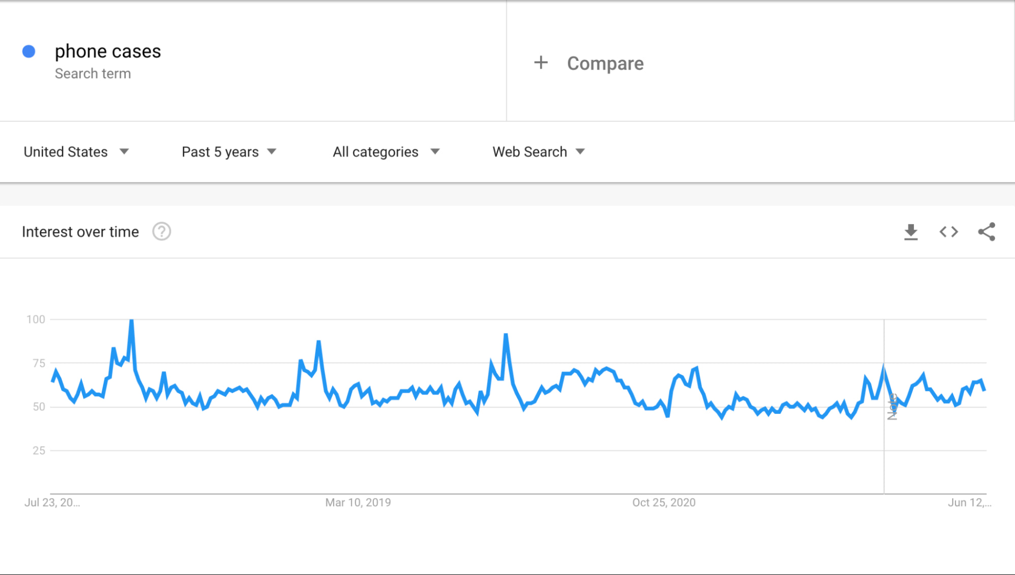This screenshot has width=1015, height=575.
Task: Open the embed code icon
Action: tap(948, 232)
